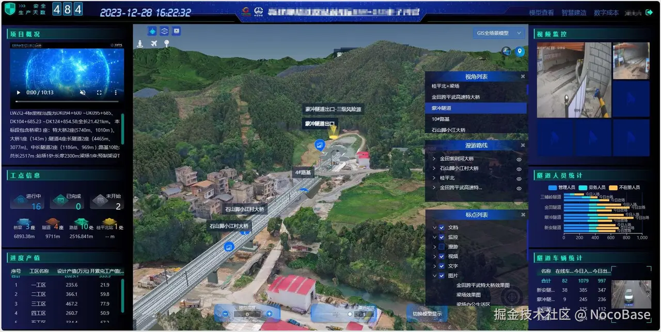Uncheck the 视频 checkbox in 标点列表
661x332 pixels.
[x=442, y=257]
